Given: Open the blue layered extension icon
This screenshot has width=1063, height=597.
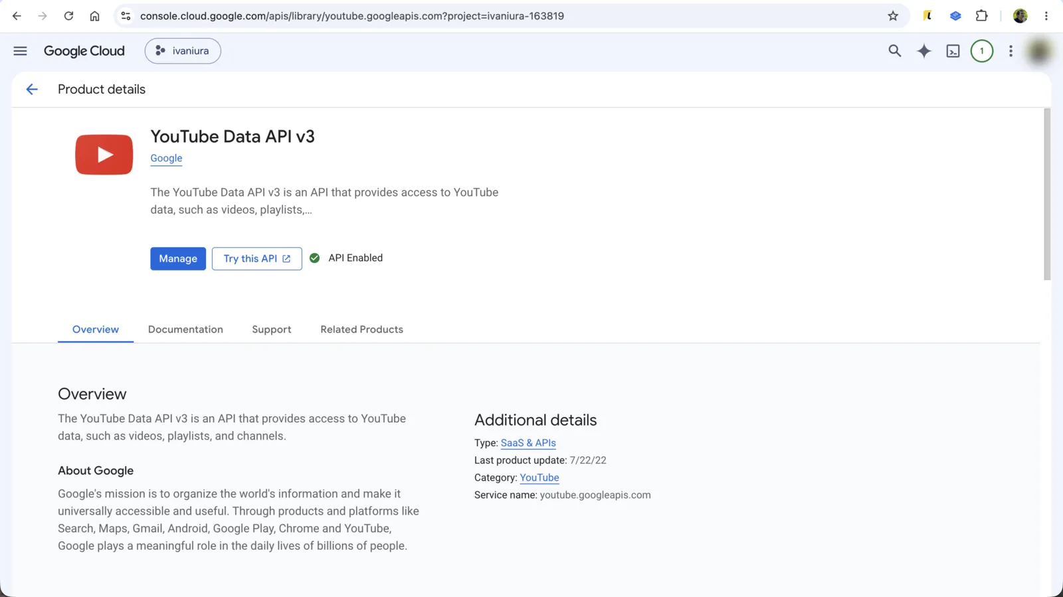Looking at the screenshot, I should click(955, 16).
